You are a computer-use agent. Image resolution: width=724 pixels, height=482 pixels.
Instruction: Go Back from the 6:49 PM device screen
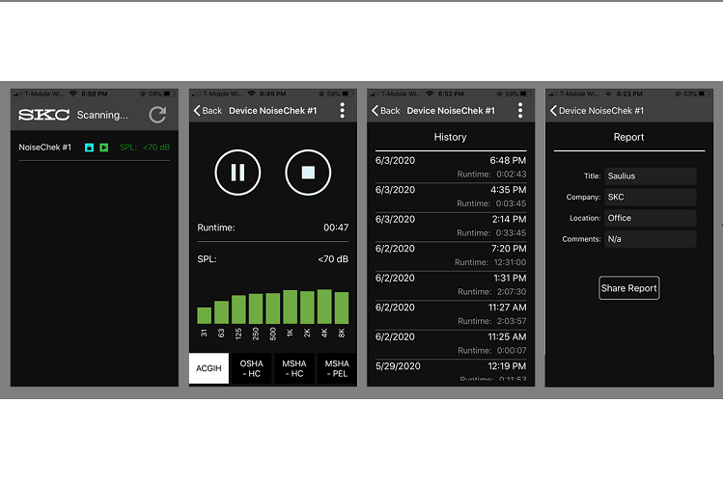click(x=208, y=111)
